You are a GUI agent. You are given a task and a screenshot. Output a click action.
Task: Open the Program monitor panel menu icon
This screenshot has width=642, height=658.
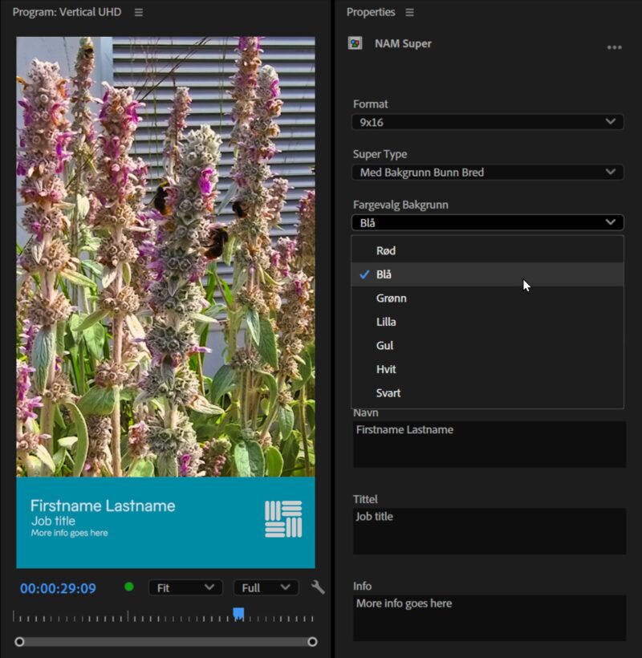(139, 13)
